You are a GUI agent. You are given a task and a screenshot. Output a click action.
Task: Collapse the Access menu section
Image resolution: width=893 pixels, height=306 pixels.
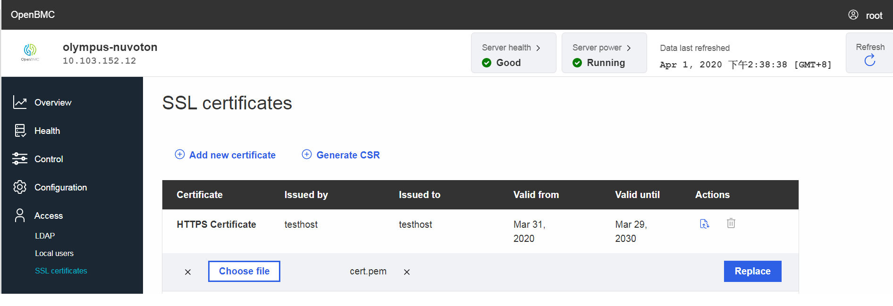coord(48,215)
